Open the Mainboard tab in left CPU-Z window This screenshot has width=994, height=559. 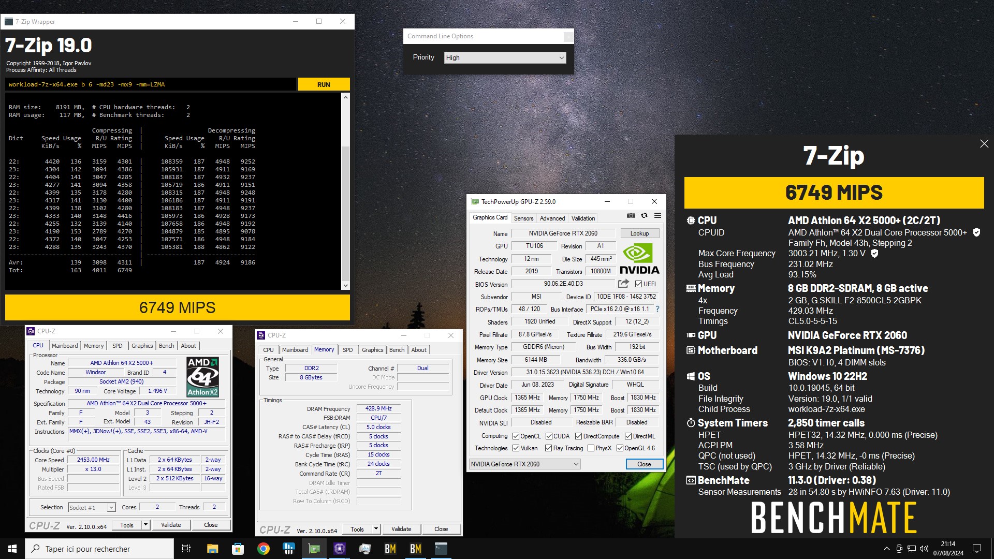(x=65, y=346)
